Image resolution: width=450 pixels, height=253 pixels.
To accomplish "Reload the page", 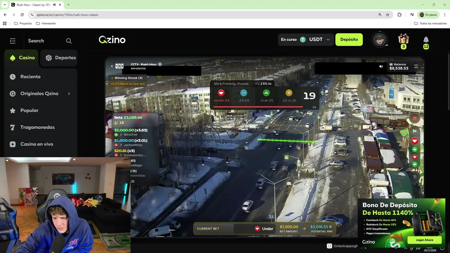I will (x=22, y=15).
